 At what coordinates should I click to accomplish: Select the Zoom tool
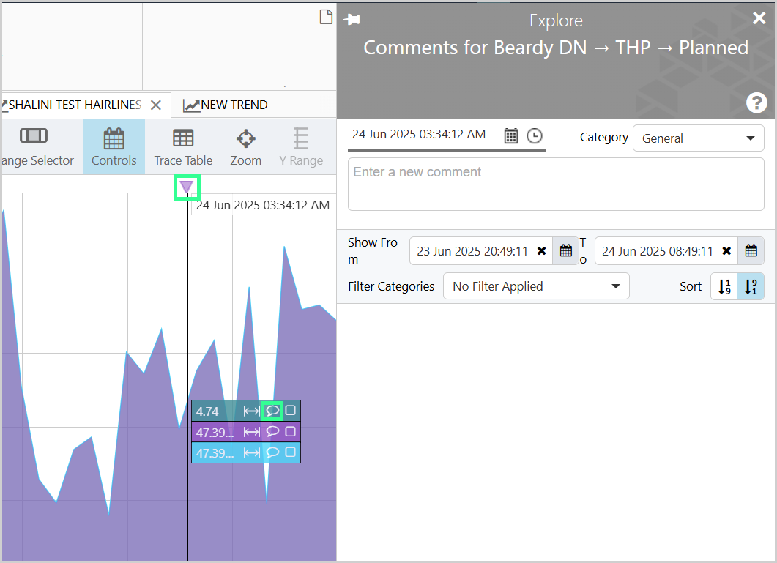246,147
